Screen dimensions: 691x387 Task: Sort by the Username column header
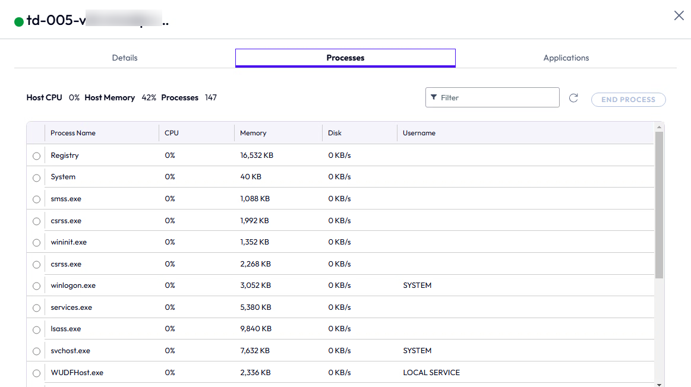419,133
